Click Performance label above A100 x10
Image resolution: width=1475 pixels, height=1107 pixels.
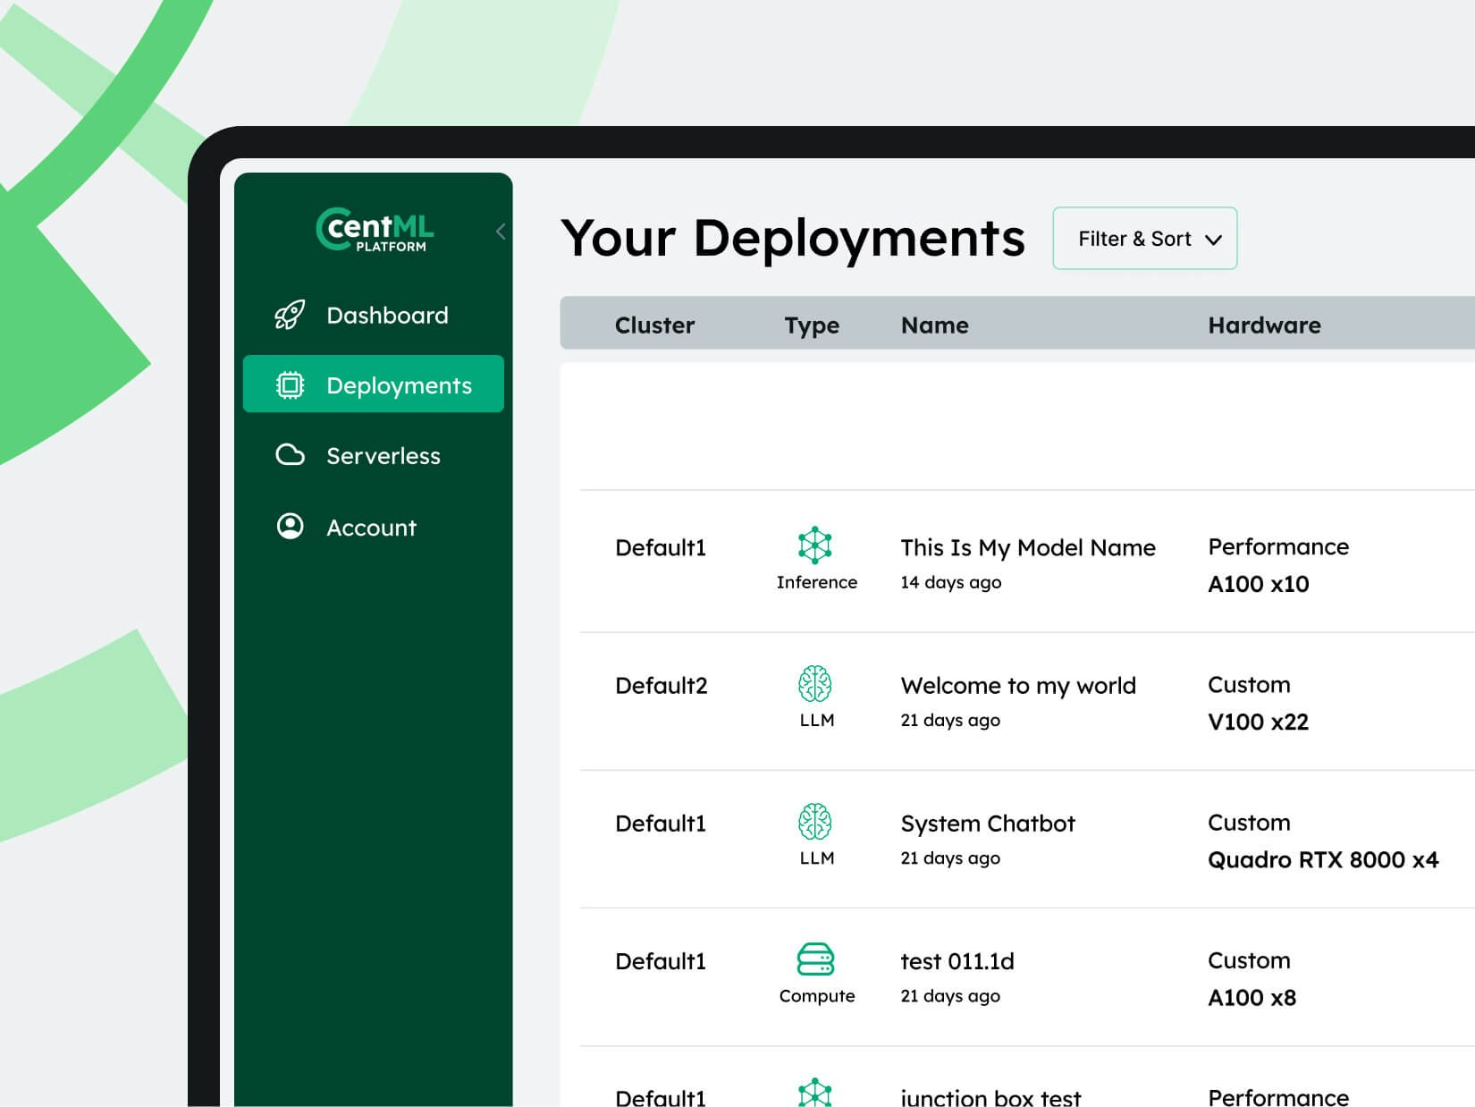(1278, 546)
